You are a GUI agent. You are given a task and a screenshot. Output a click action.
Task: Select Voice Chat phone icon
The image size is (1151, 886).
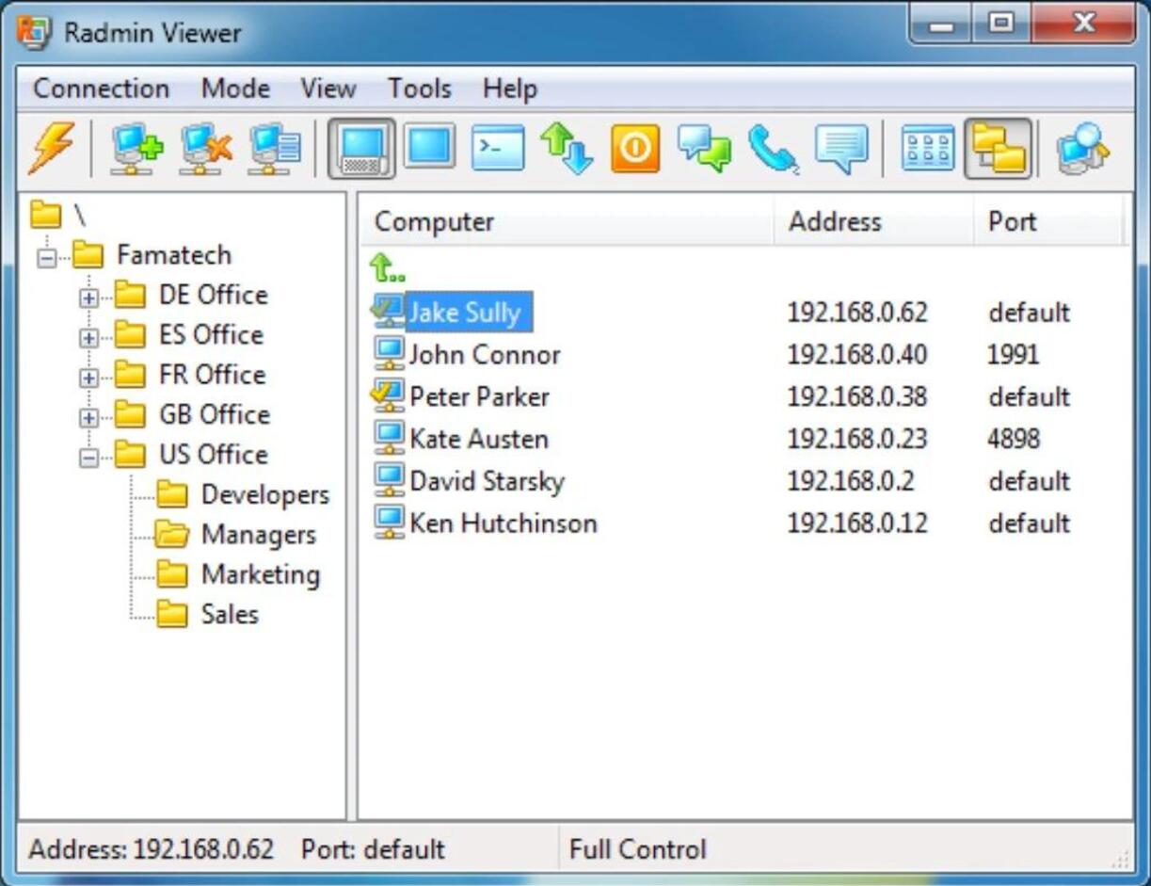coord(773,149)
